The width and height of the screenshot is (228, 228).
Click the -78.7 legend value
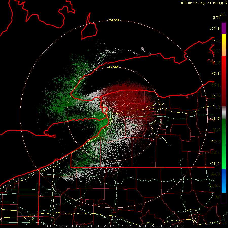click(215, 164)
